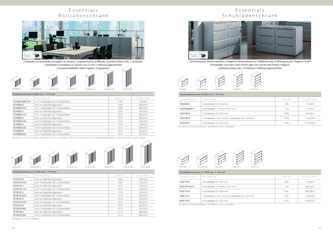Image resolution: width=333 pixels, height=235 pixels.
Task: Click the YESF1013 drawer cabinet drawing
Action: [x=256, y=157]
